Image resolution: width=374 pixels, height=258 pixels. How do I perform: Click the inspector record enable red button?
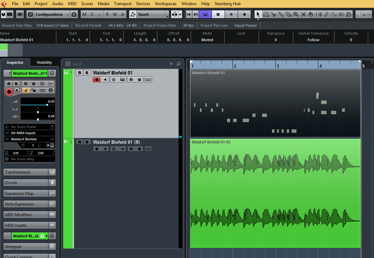point(9,92)
